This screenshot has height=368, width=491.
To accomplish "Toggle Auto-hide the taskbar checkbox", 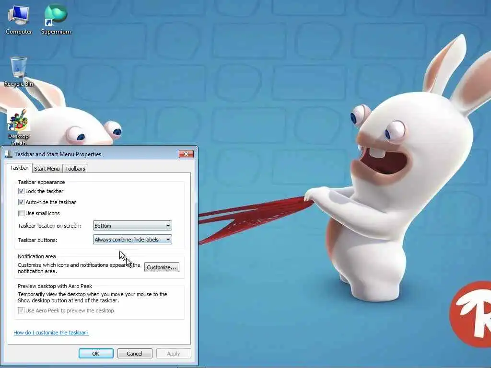I will tap(21, 202).
